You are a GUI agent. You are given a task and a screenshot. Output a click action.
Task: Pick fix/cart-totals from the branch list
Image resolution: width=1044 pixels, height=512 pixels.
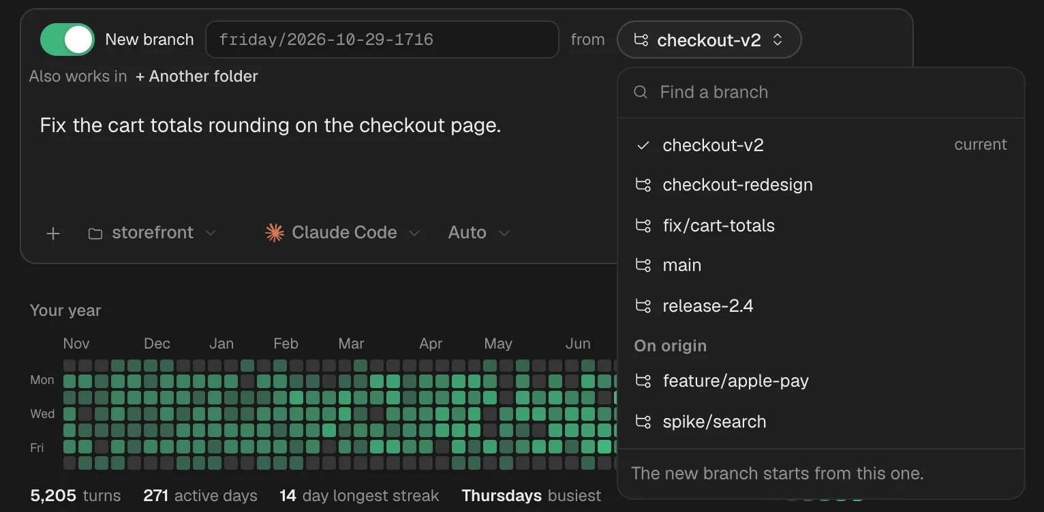821,225
